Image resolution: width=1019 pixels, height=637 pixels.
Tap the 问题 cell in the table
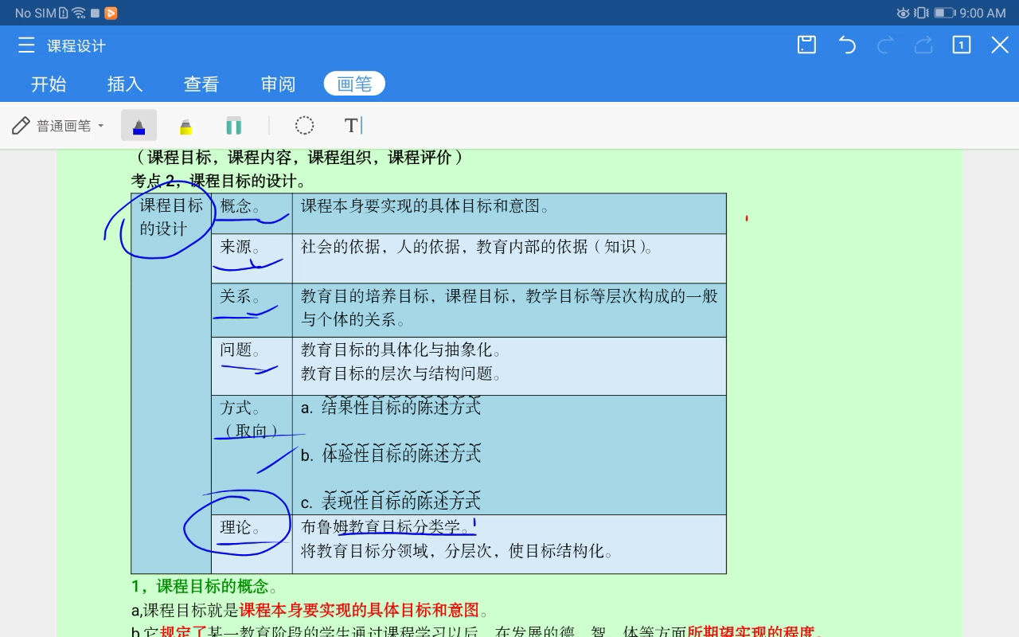click(252, 365)
